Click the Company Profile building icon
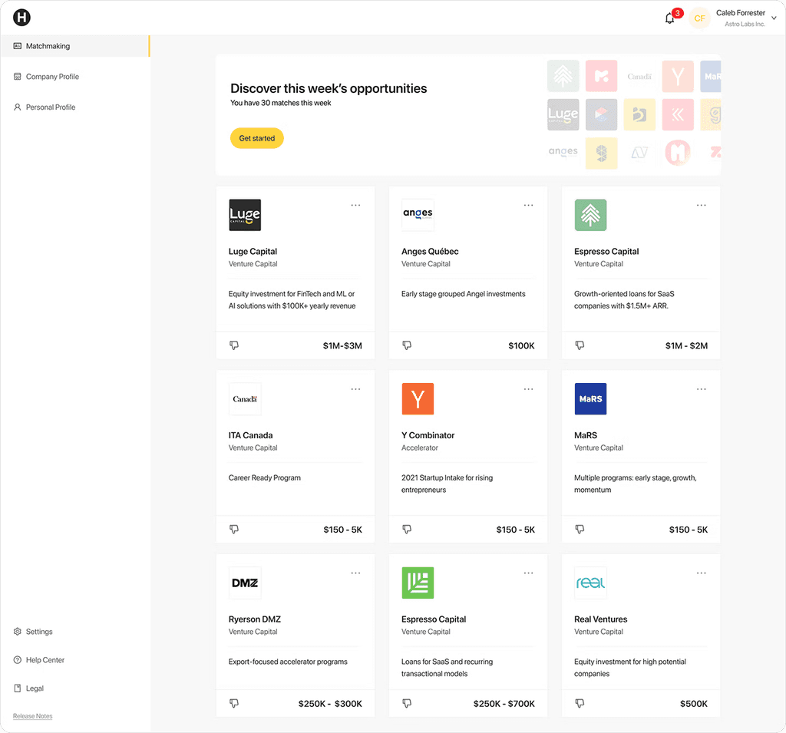 (18, 77)
